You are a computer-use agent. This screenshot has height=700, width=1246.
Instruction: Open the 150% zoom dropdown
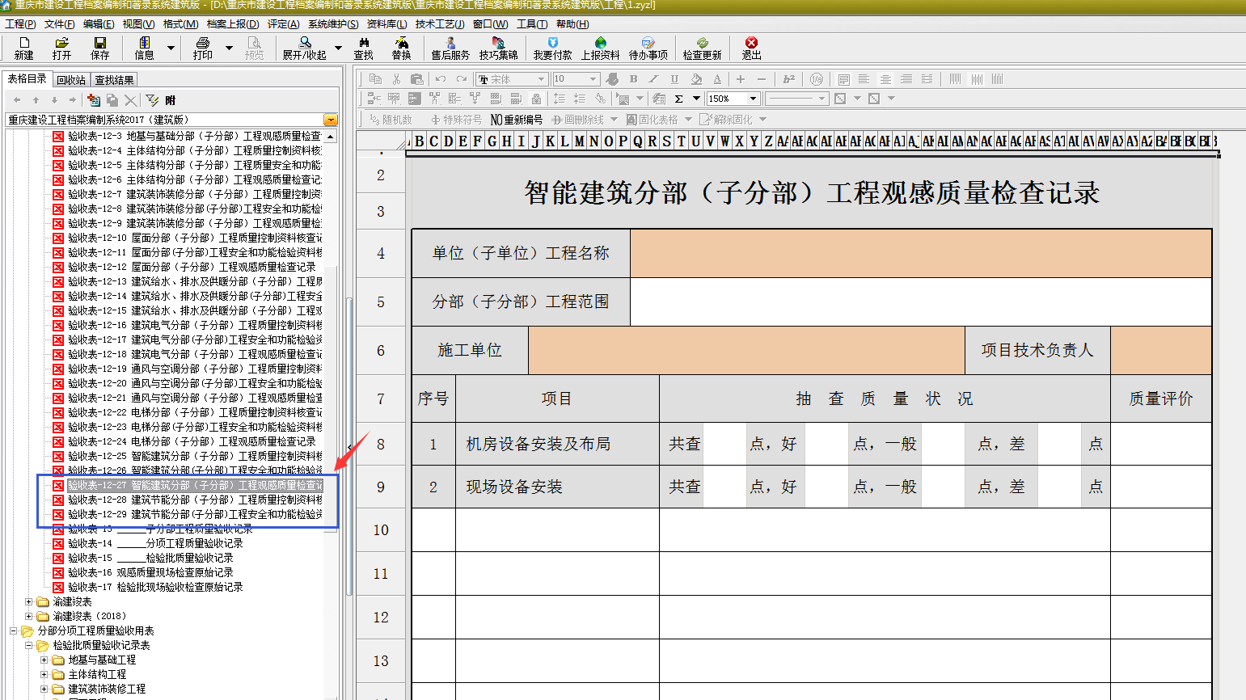tap(753, 99)
